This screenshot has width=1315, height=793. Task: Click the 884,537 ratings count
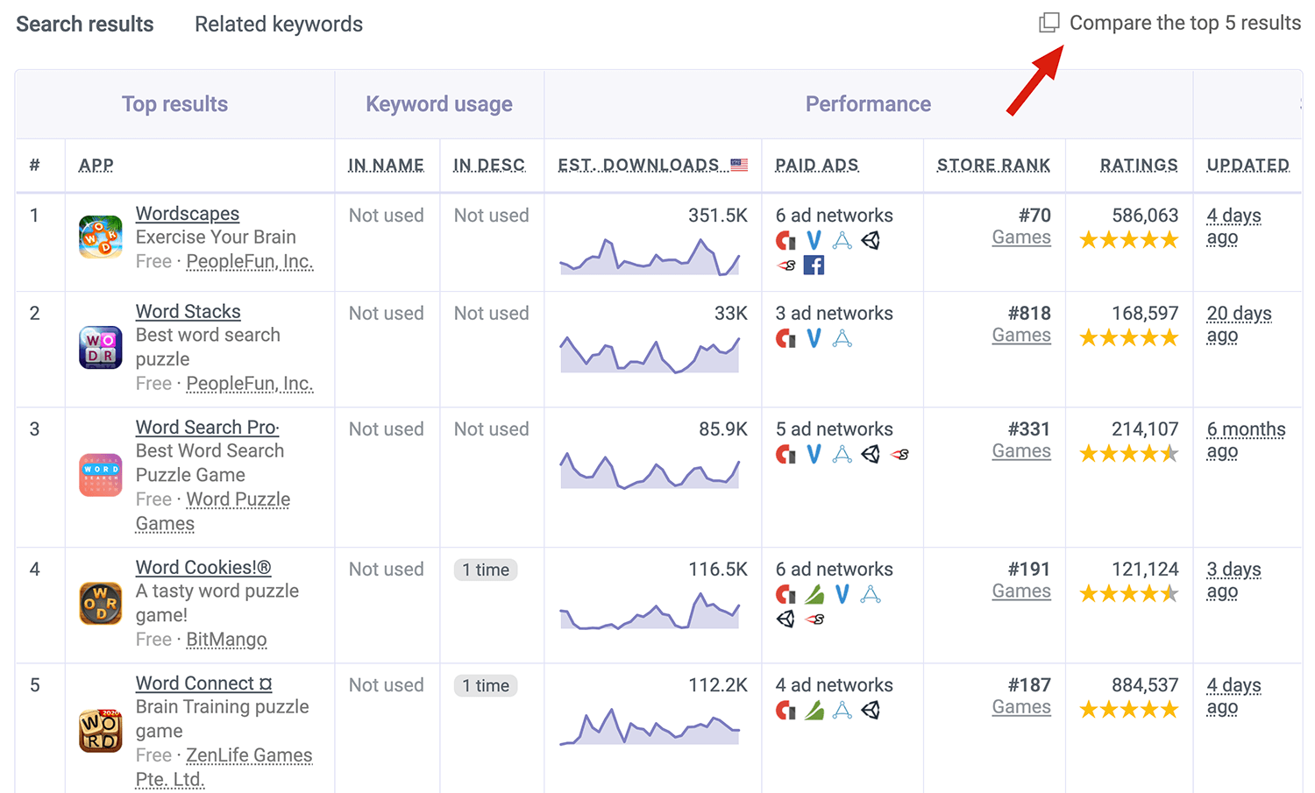click(1145, 685)
